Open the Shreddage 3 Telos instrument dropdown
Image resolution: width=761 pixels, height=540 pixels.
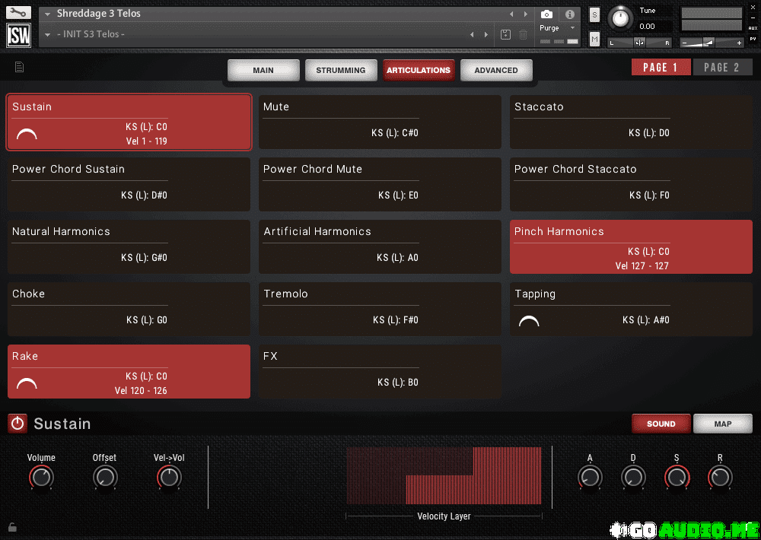[x=47, y=14]
